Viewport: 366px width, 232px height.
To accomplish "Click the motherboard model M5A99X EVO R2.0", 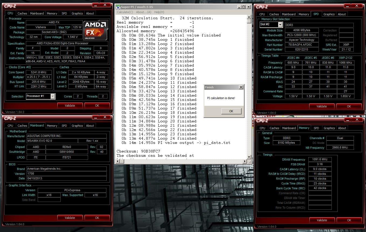I will tap(52, 141).
